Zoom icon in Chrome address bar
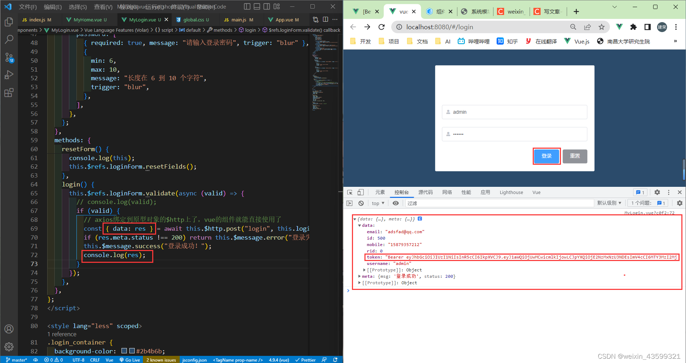The height and width of the screenshot is (363, 686). click(573, 27)
